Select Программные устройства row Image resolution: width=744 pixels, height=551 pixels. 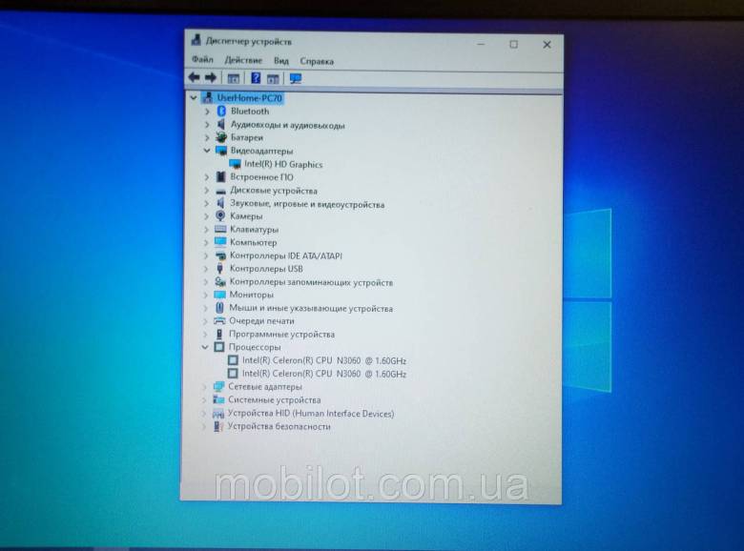281,335
